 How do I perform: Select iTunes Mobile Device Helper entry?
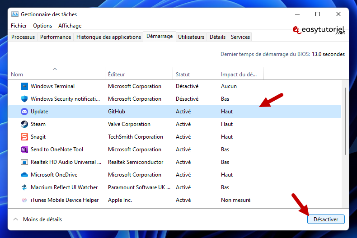pyautogui.click(x=65, y=200)
